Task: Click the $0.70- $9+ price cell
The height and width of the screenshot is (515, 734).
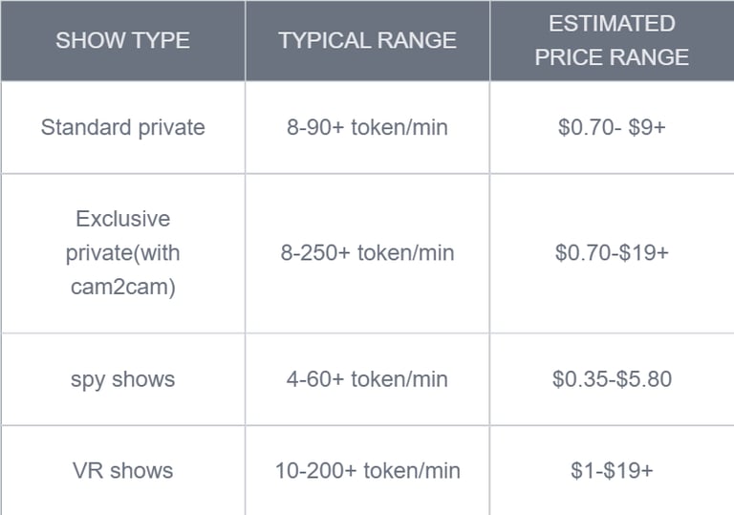Action: [x=612, y=127]
